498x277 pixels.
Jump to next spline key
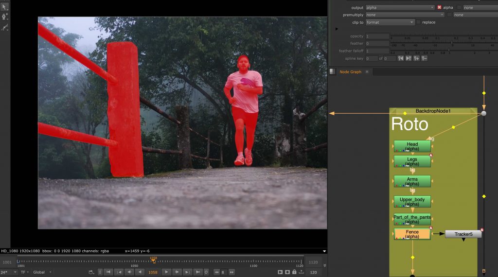coord(409,58)
